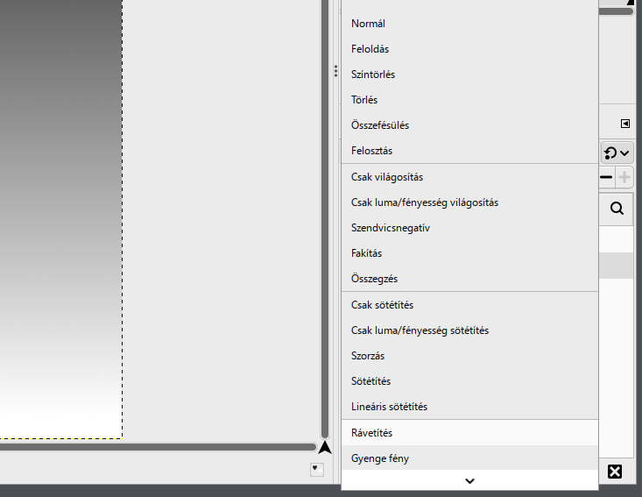
Task: Pick Lineáris sötétítés mode
Action: point(469,407)
